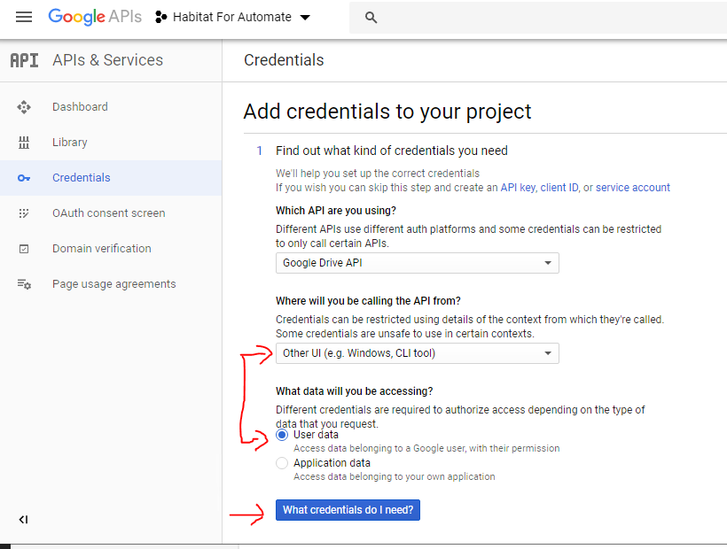Click into the top search field
Viewport: 727px width, 549px height.
coord(538,18)
